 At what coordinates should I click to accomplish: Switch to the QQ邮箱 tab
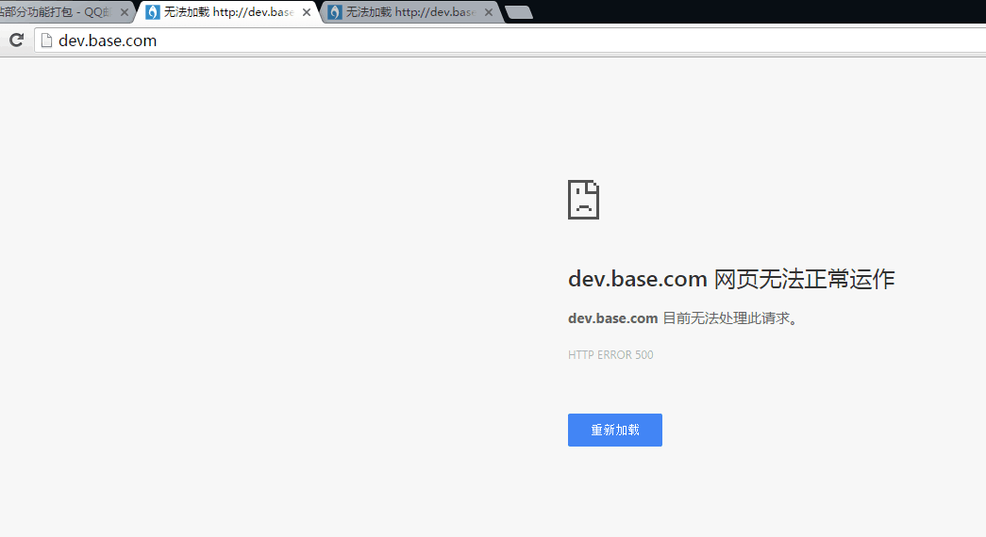[x=57, y=12]
